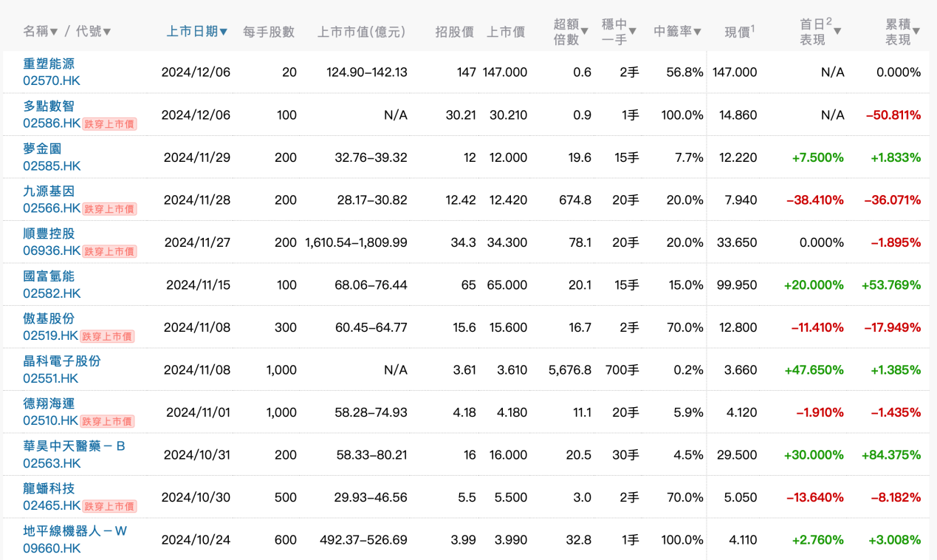Image resolution: width=937 pixels, height=560 pixels.
Task: Open 晶科電子股份 stock page
Action: (x=62, y=361)
